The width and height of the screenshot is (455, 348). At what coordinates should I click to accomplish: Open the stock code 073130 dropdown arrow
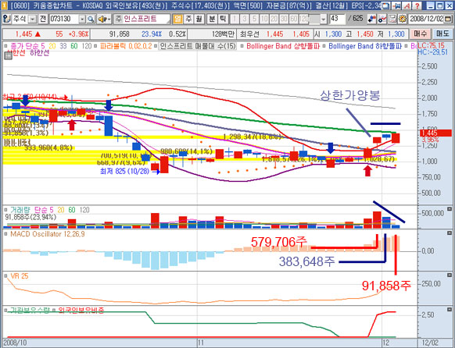tap(83, 20)
